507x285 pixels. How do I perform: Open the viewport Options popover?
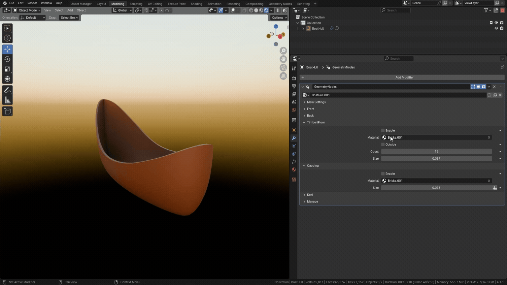tap(279, 17)
